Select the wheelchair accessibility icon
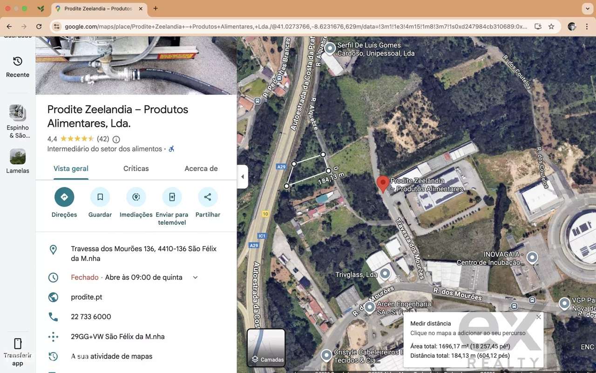The image size is (596, 373). click(x=171, y=148)
